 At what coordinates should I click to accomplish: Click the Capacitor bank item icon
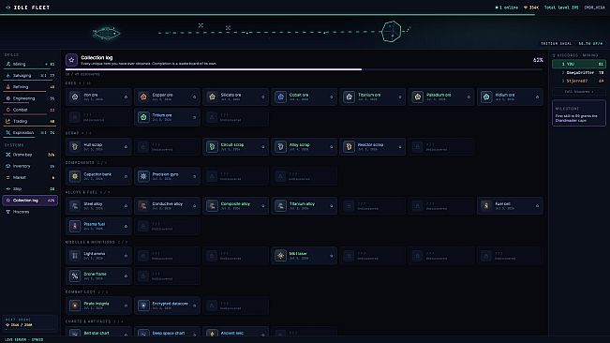75,176
